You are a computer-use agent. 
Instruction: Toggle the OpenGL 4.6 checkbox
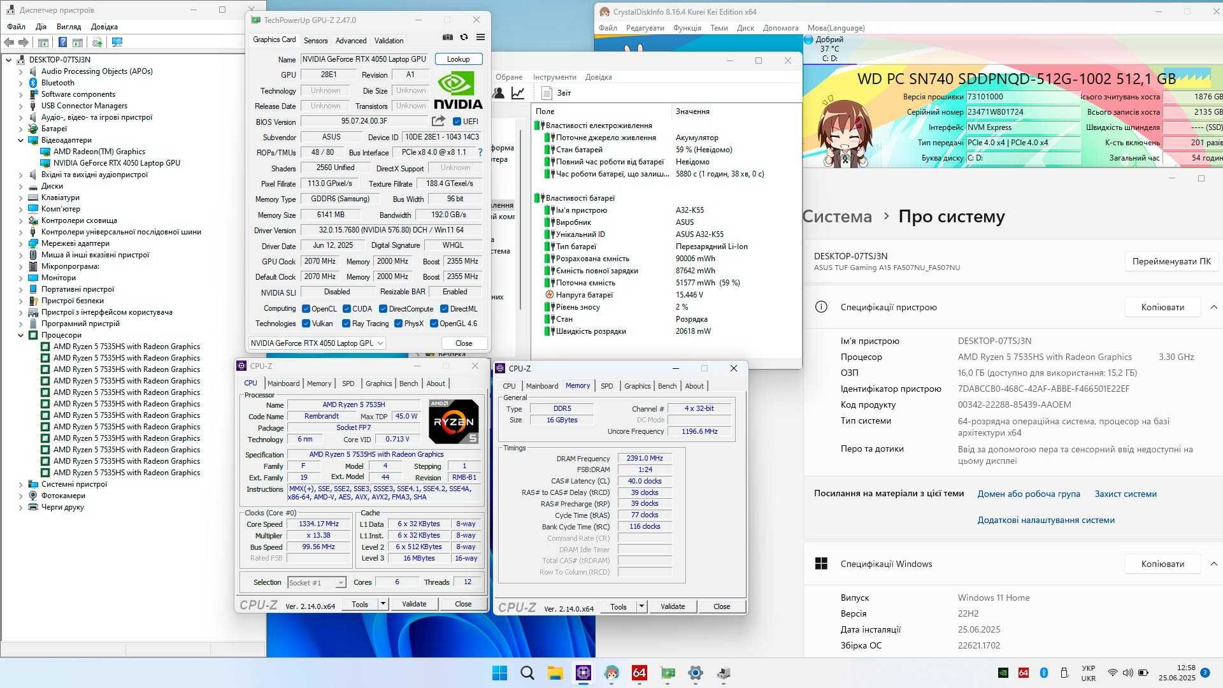click(x=434, y=324)
